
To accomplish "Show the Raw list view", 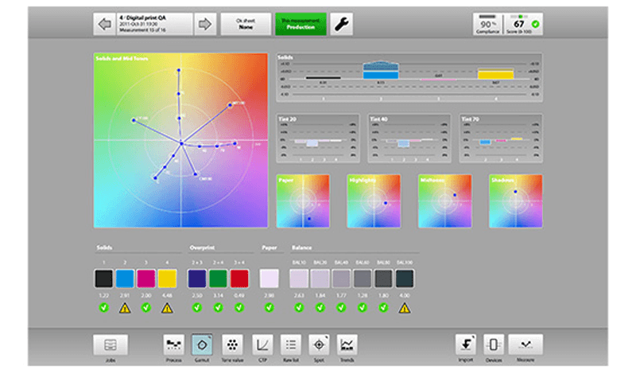I will (291, 345).
